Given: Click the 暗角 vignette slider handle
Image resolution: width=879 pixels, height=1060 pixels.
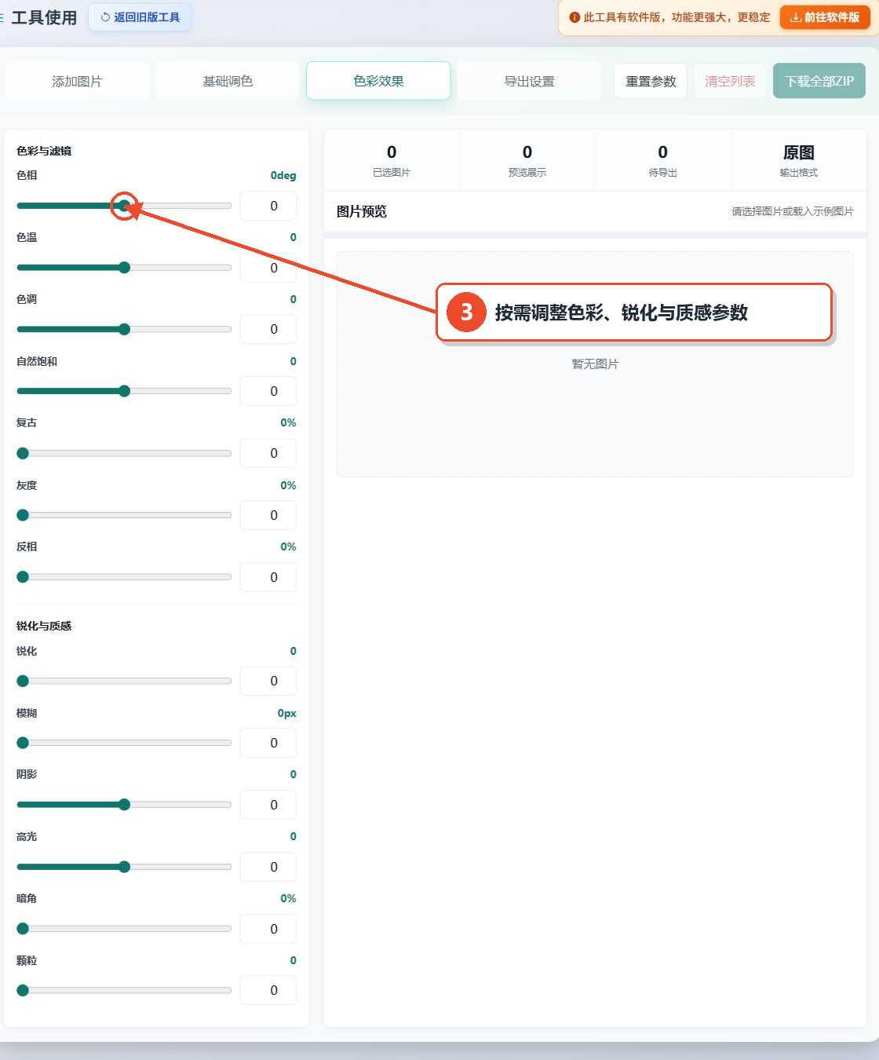Looking at the screenshot, I should pyautogui.click(x=23, y=929).
